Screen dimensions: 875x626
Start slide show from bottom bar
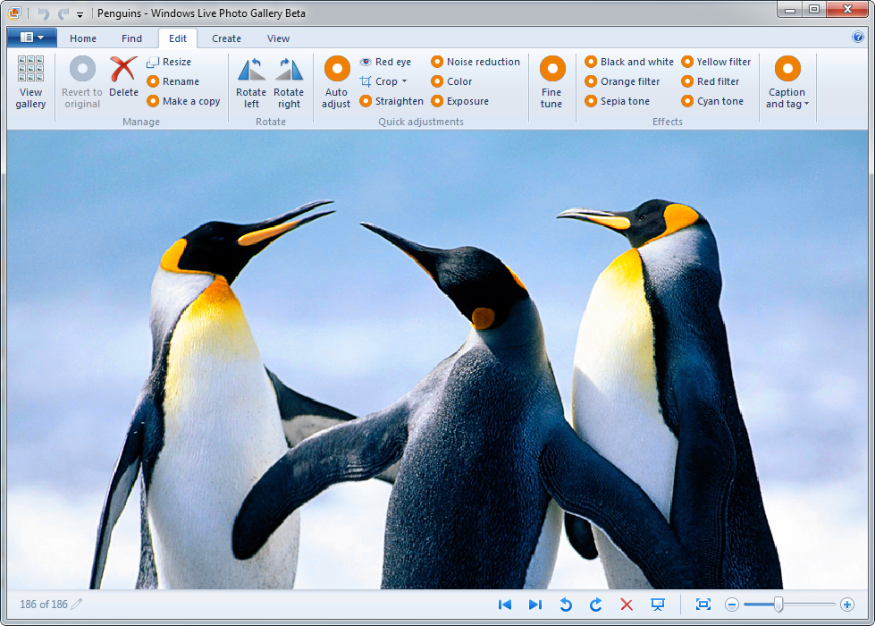pyautogui.click(x=657, y=605)
